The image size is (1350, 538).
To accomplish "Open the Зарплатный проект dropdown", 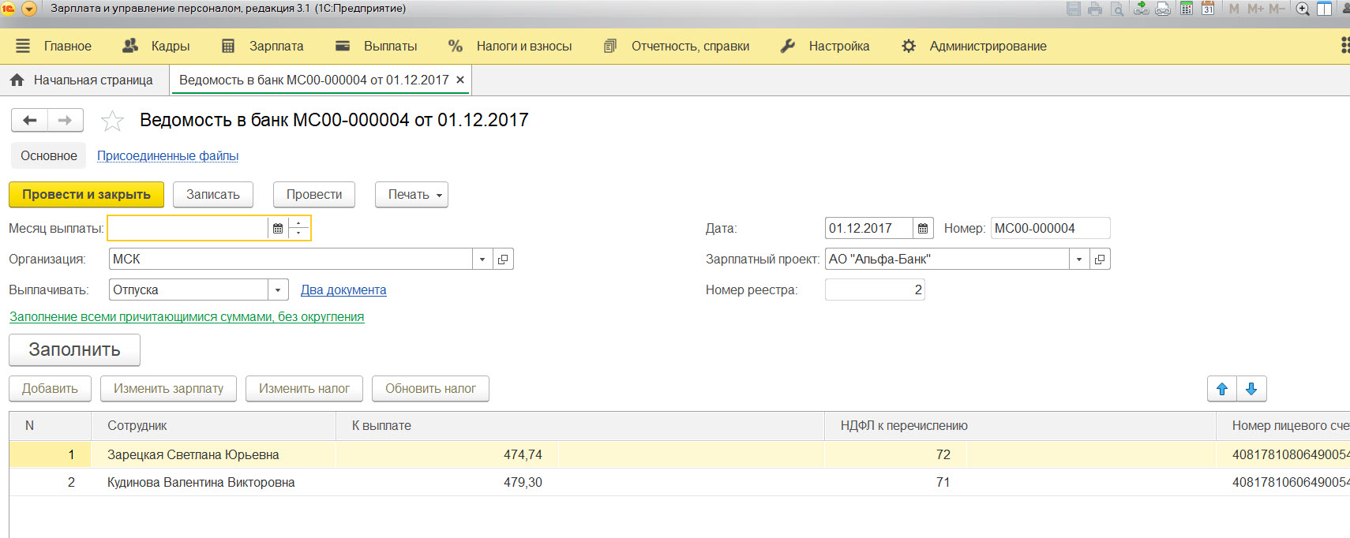I will (1079, 260).
